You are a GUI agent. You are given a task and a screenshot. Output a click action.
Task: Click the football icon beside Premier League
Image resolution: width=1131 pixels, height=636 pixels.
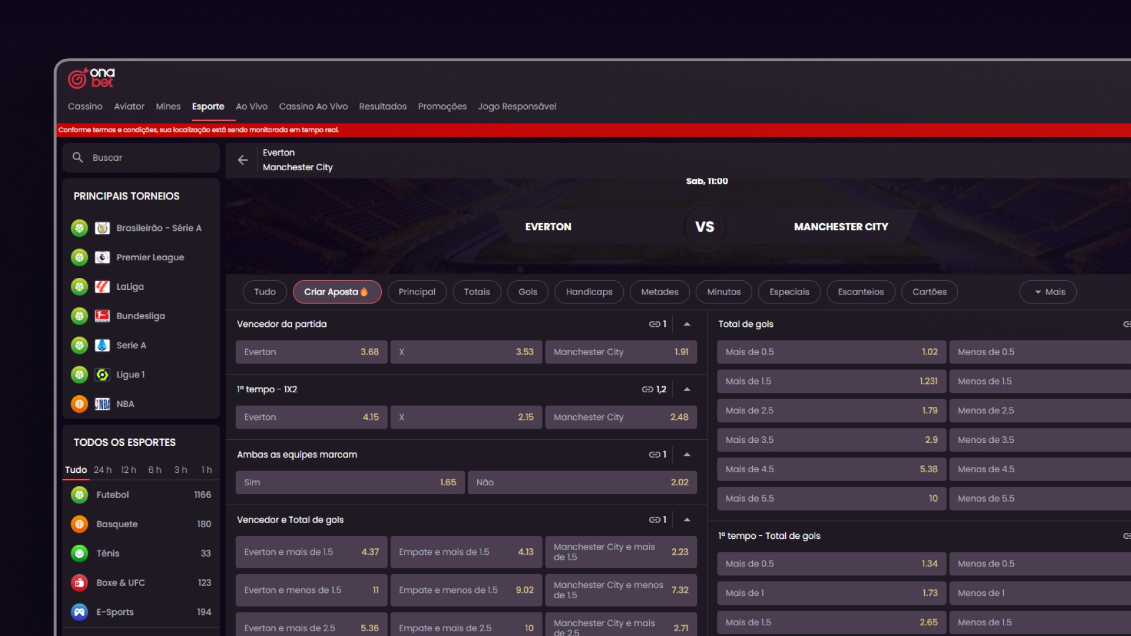79,257
